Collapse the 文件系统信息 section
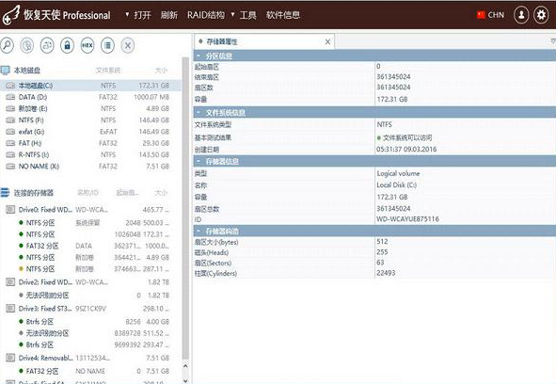 click(x=199, y=113)
